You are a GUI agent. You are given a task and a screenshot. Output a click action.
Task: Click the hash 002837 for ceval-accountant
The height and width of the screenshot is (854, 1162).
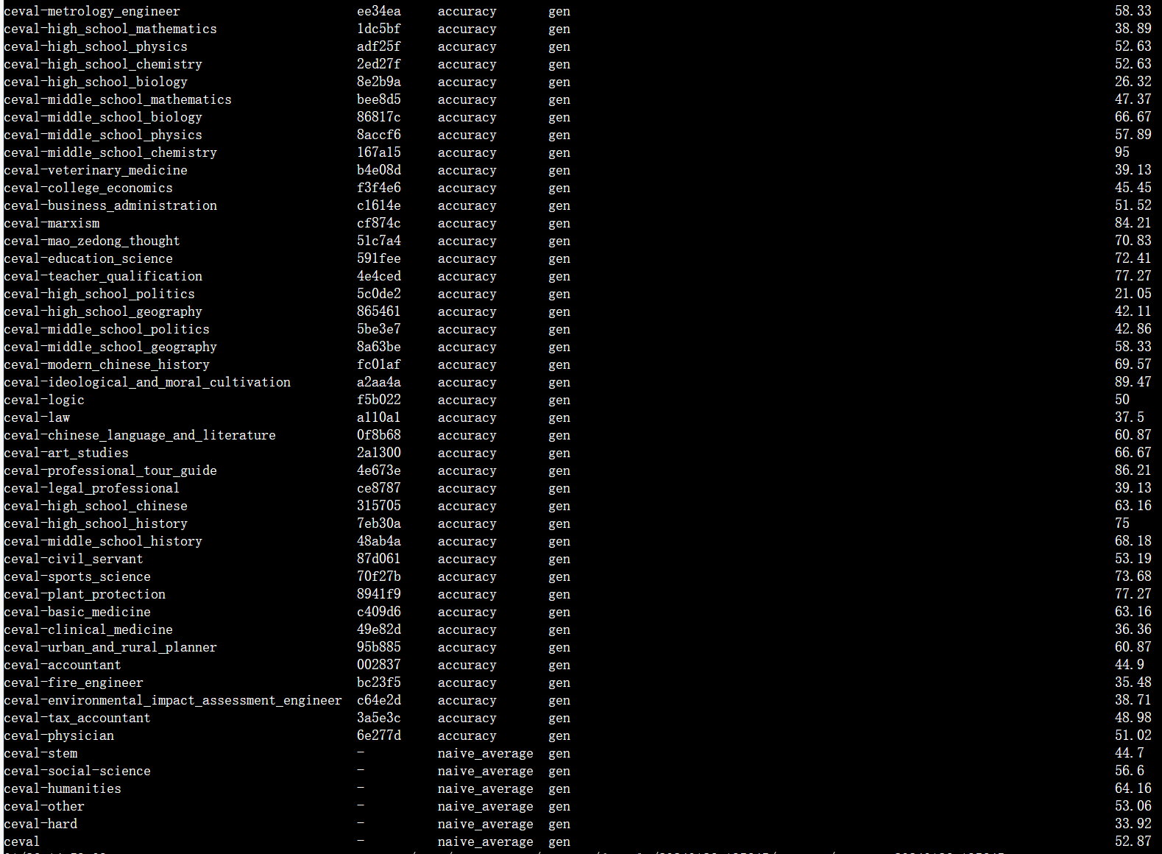click(x=379, y=665)
